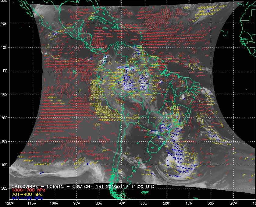Click the yellow 701-400 hPa legend entry
Image resolution: width=256 pixels, height=207 pixels.
[27, 195]
